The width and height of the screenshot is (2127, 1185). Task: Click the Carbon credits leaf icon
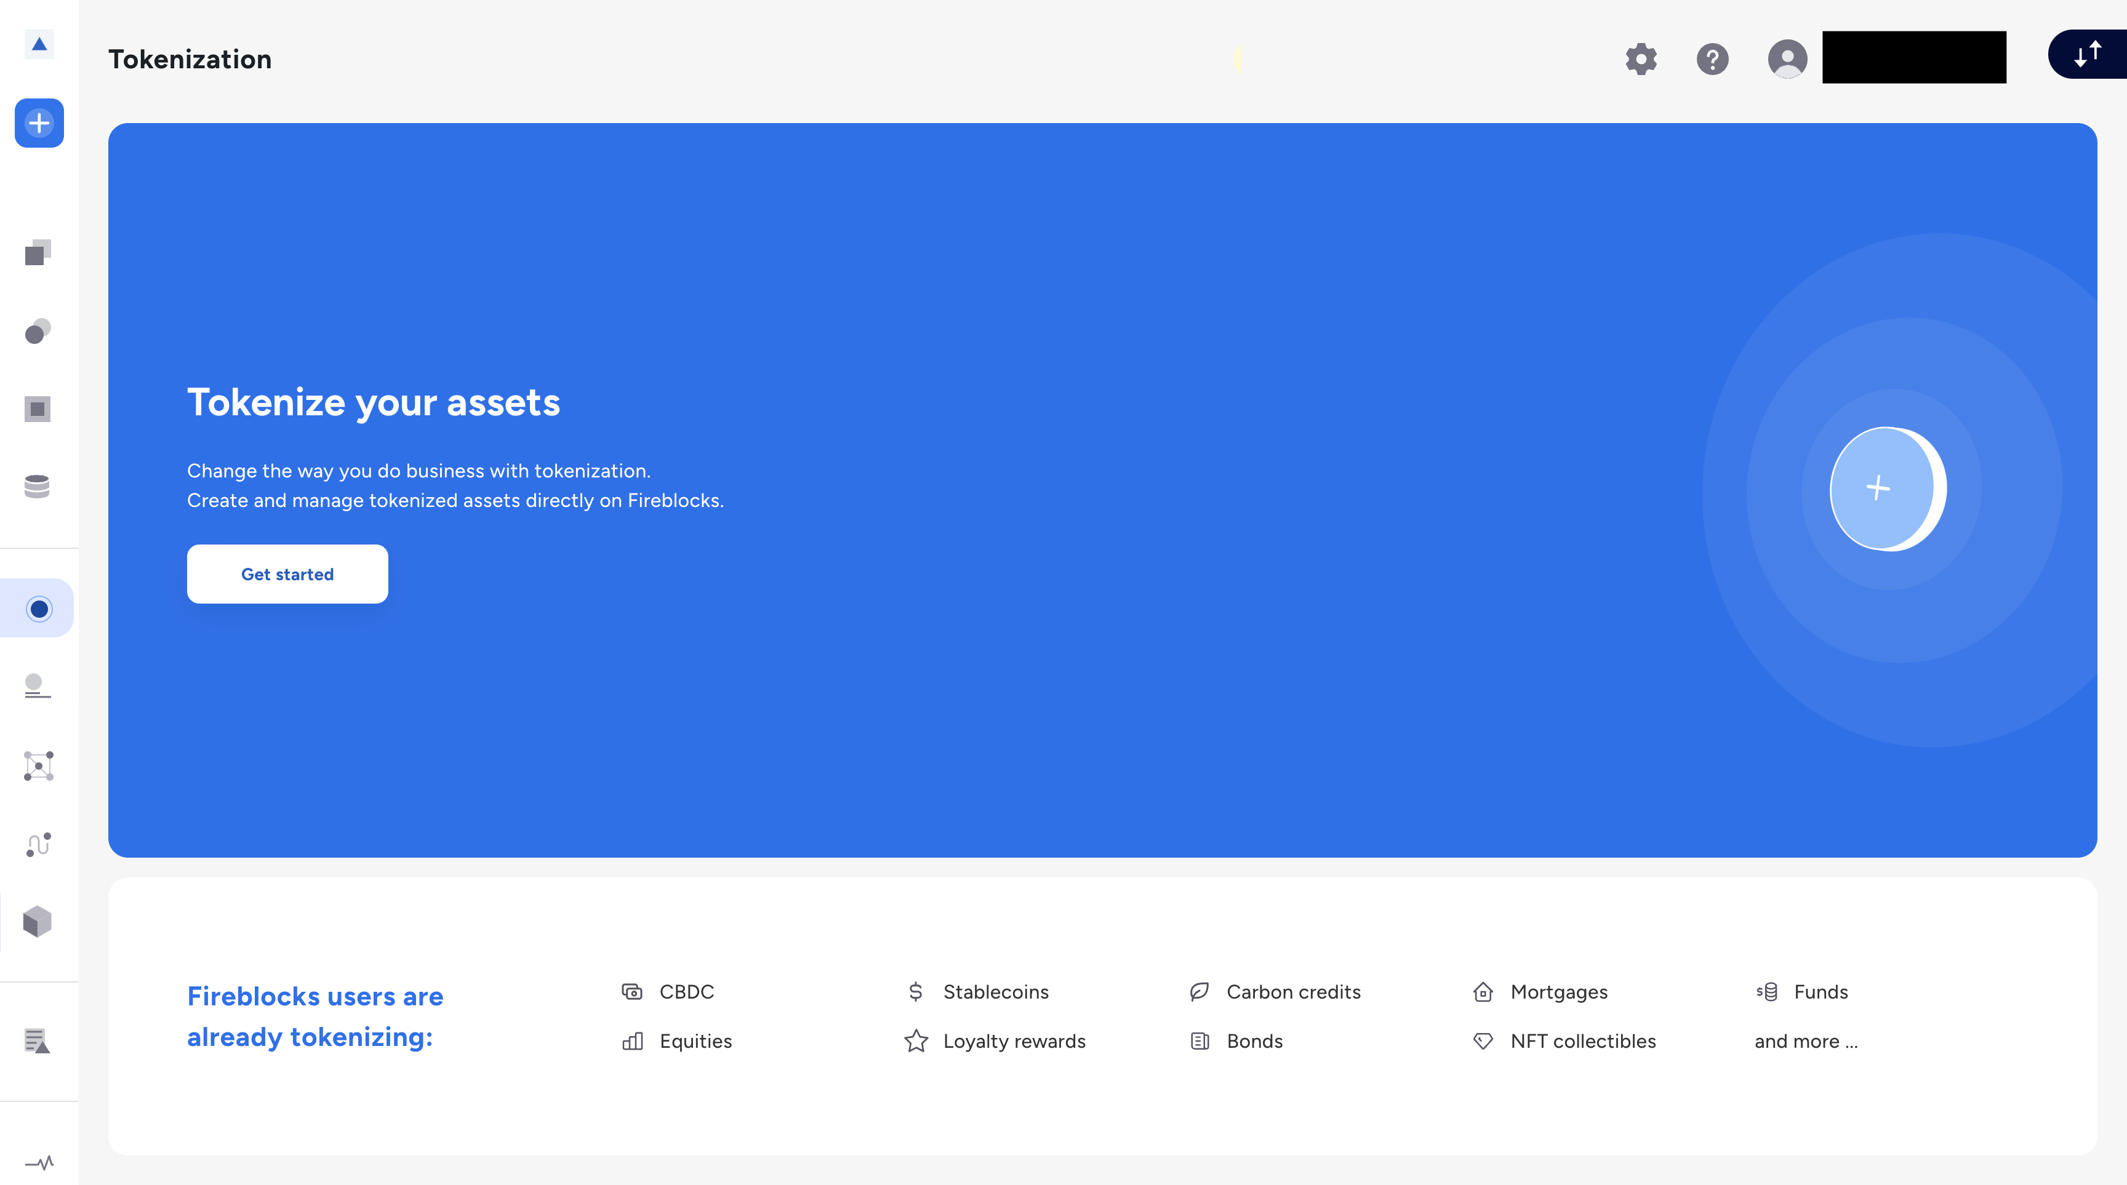pos(1199,992)
